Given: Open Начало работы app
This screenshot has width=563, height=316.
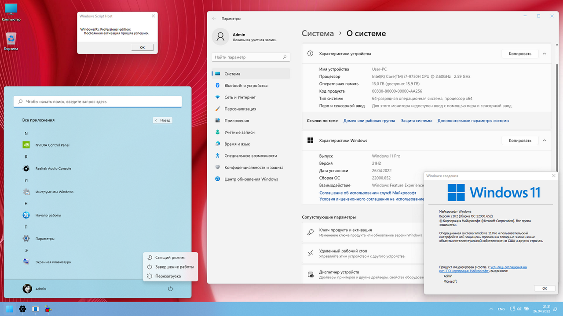Looking at the screenshot, I should click(42, 215).
